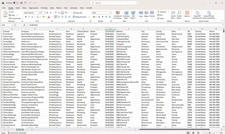Toggle center horizontal alignment
The image size is (225, 134).
point(59,17)
